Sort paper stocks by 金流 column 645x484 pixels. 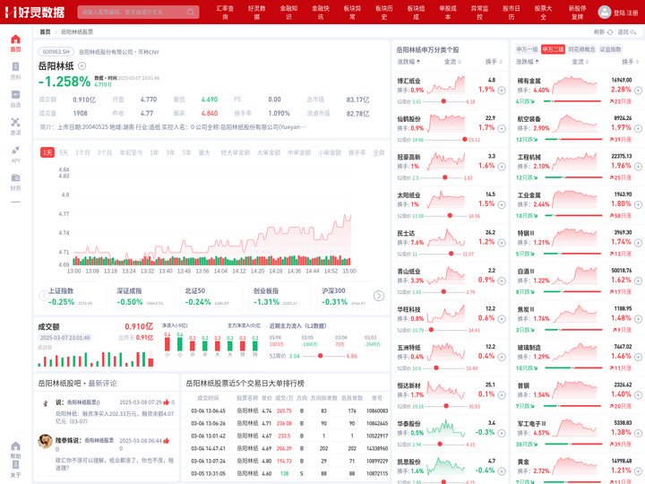tap(452, 62)
